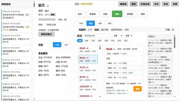Click the cultivation progress bar

coord(47,20)
